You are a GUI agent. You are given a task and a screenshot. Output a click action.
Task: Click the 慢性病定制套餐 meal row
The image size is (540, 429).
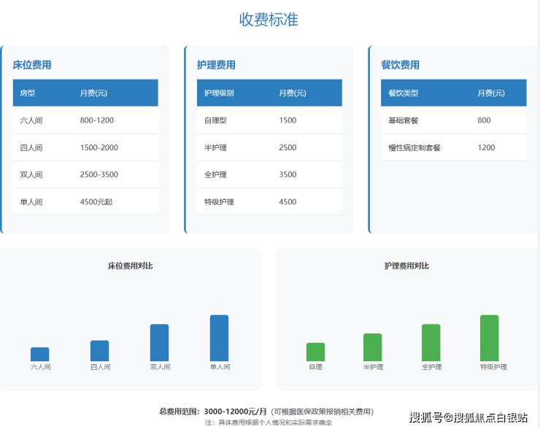pyautogui.click(x=452, y=148)
